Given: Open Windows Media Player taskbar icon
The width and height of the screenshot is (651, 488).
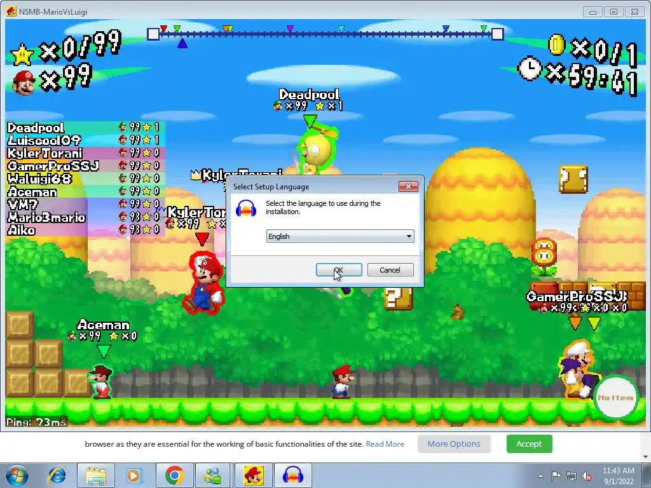Looking at the screenshot, I should click(x=134, y=475).
